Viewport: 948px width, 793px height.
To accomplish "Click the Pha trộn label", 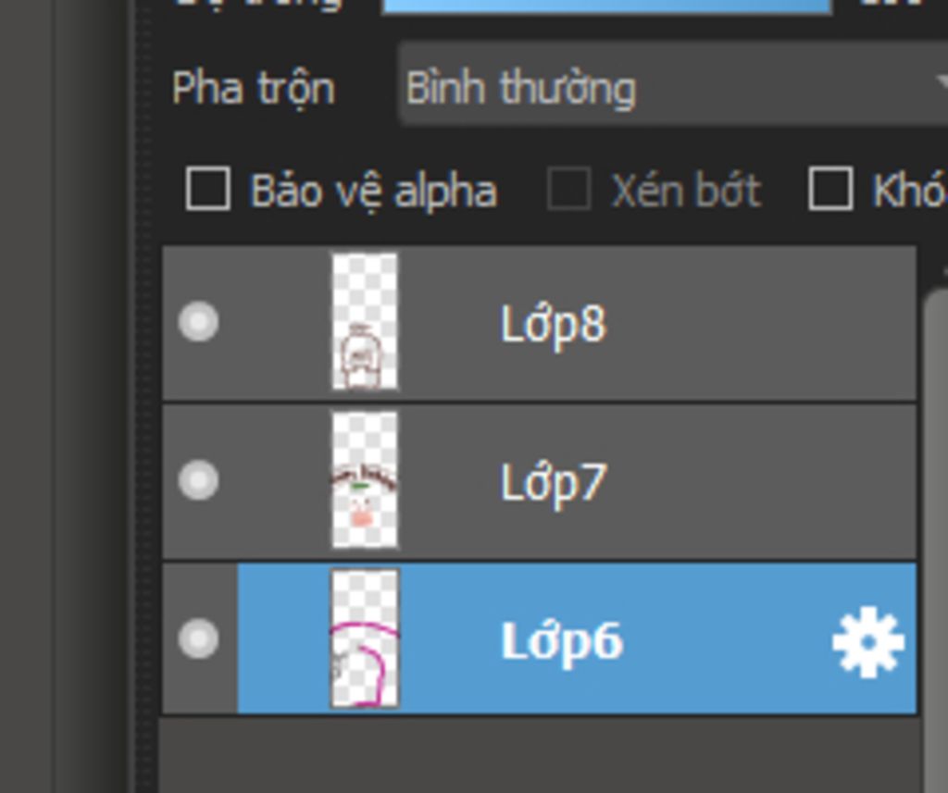I will coord(254,88).
